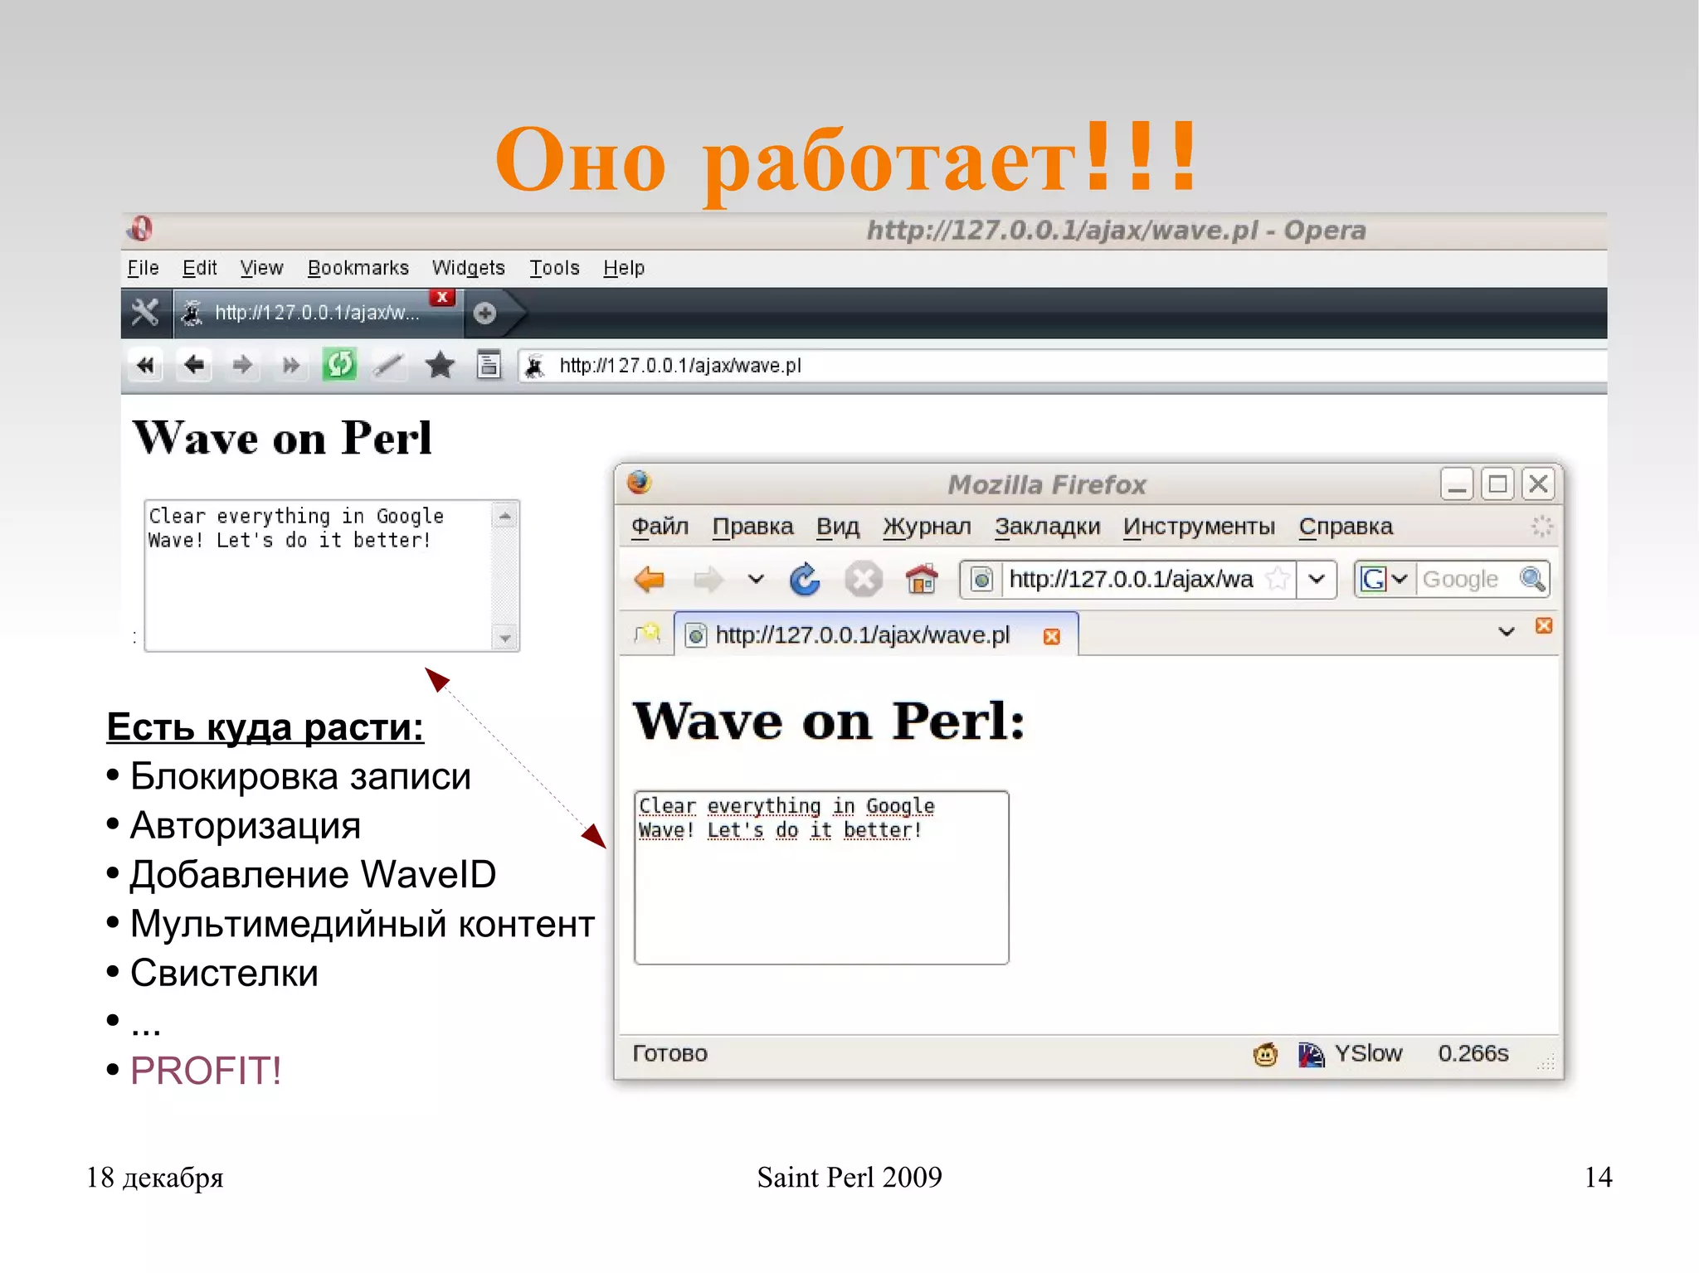Expand Firefox list all tabs dropdown
Image resolution: width=1699 pixels, height=1273 pixels.
pos(1507,631)
